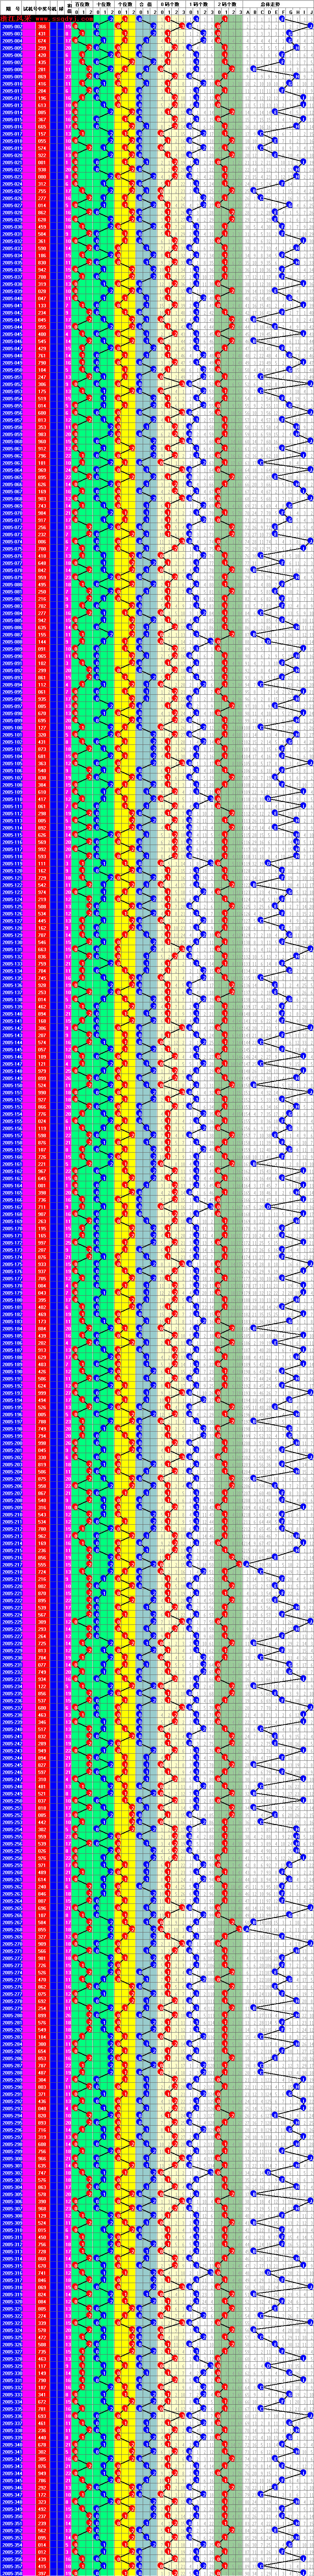Image resolution: width=314 pixels, height=2576 pixels.
Task: Click the 1路个数 column header
Action: click(200, 4)
